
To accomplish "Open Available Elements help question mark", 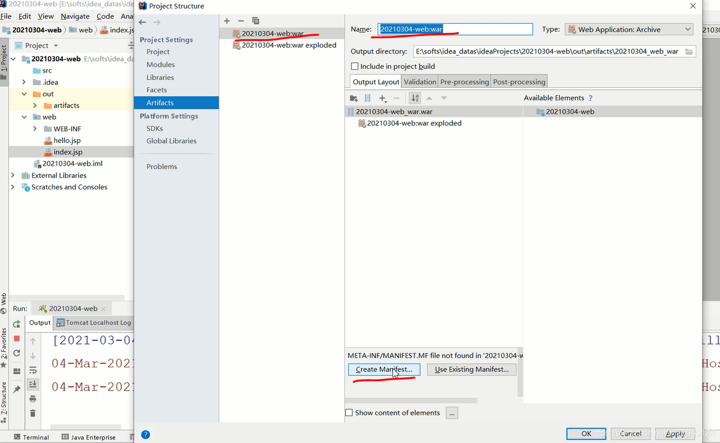I will pyautogui.click(x=590, y=98).
